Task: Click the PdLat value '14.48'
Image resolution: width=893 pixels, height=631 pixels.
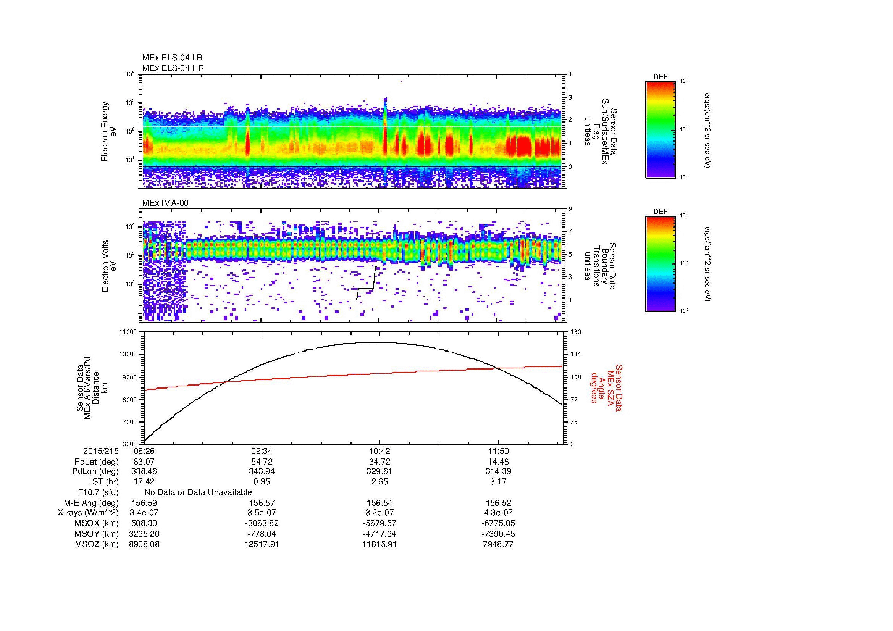Action: 498,462
